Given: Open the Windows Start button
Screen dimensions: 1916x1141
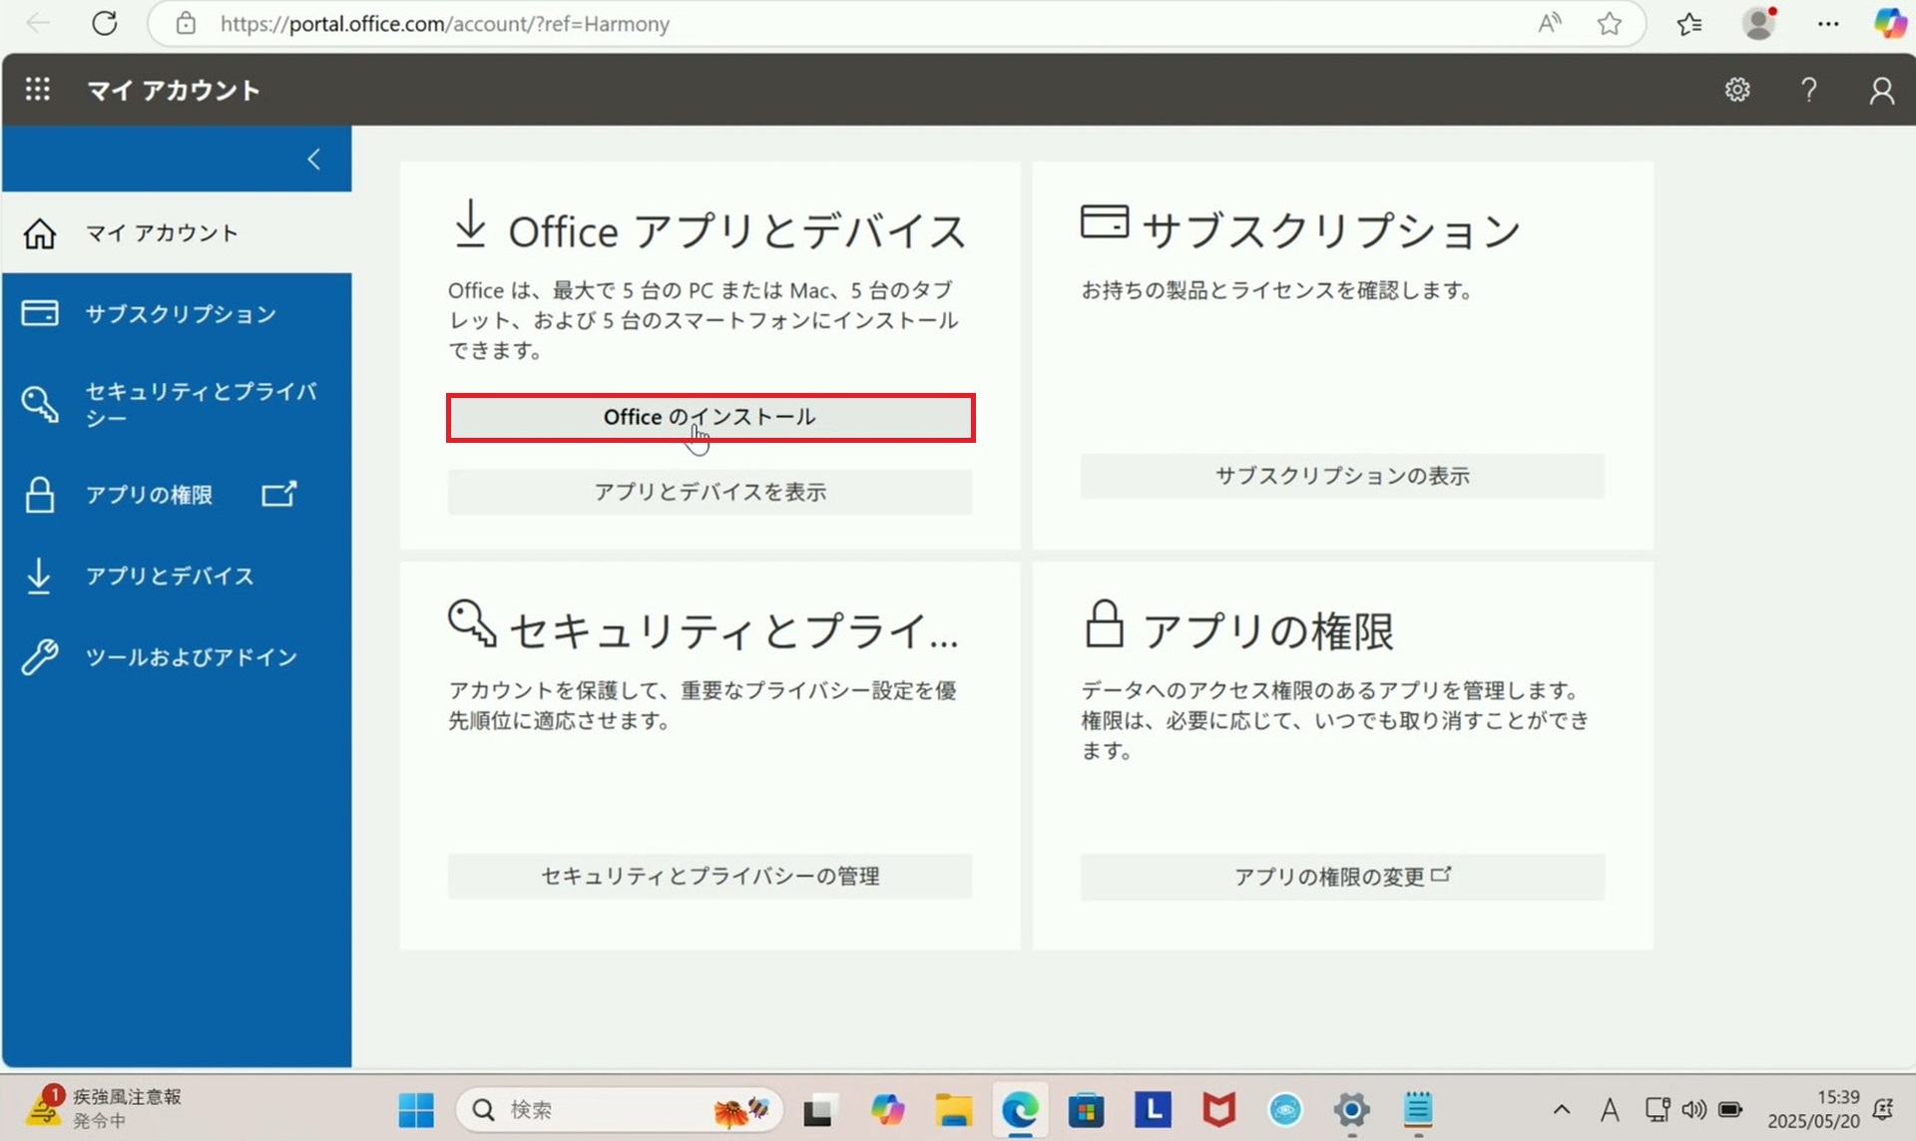Looking at the screenshot, I should (416, 1109).
